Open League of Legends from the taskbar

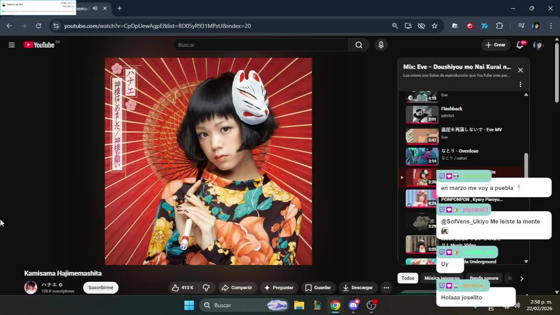pos(317,305)
